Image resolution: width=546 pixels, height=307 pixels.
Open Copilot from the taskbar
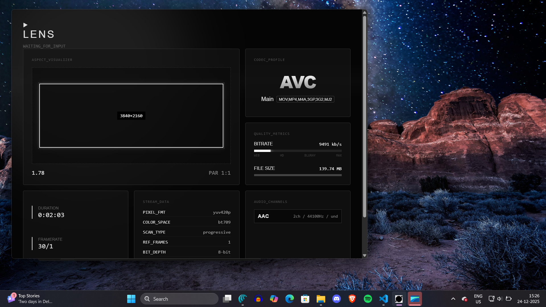274,299
